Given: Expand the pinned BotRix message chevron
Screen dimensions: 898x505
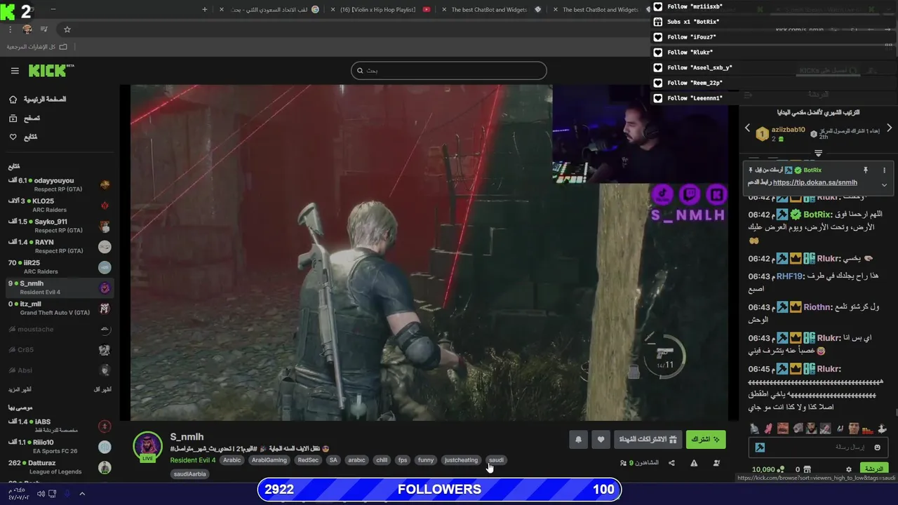Looking at the screenshot, I should point(884,184).
